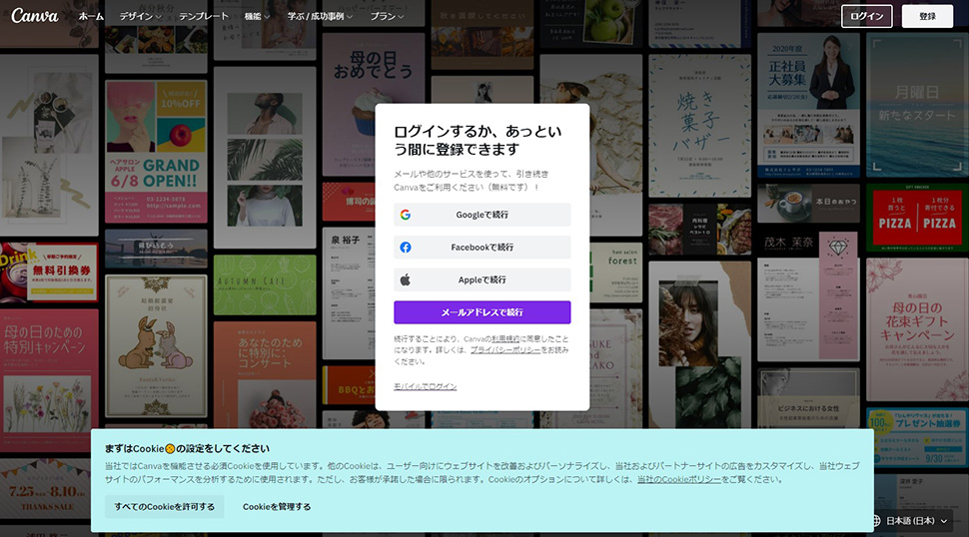
Task: Open the 利用規約 link
Action: click(x=505, y=338)
